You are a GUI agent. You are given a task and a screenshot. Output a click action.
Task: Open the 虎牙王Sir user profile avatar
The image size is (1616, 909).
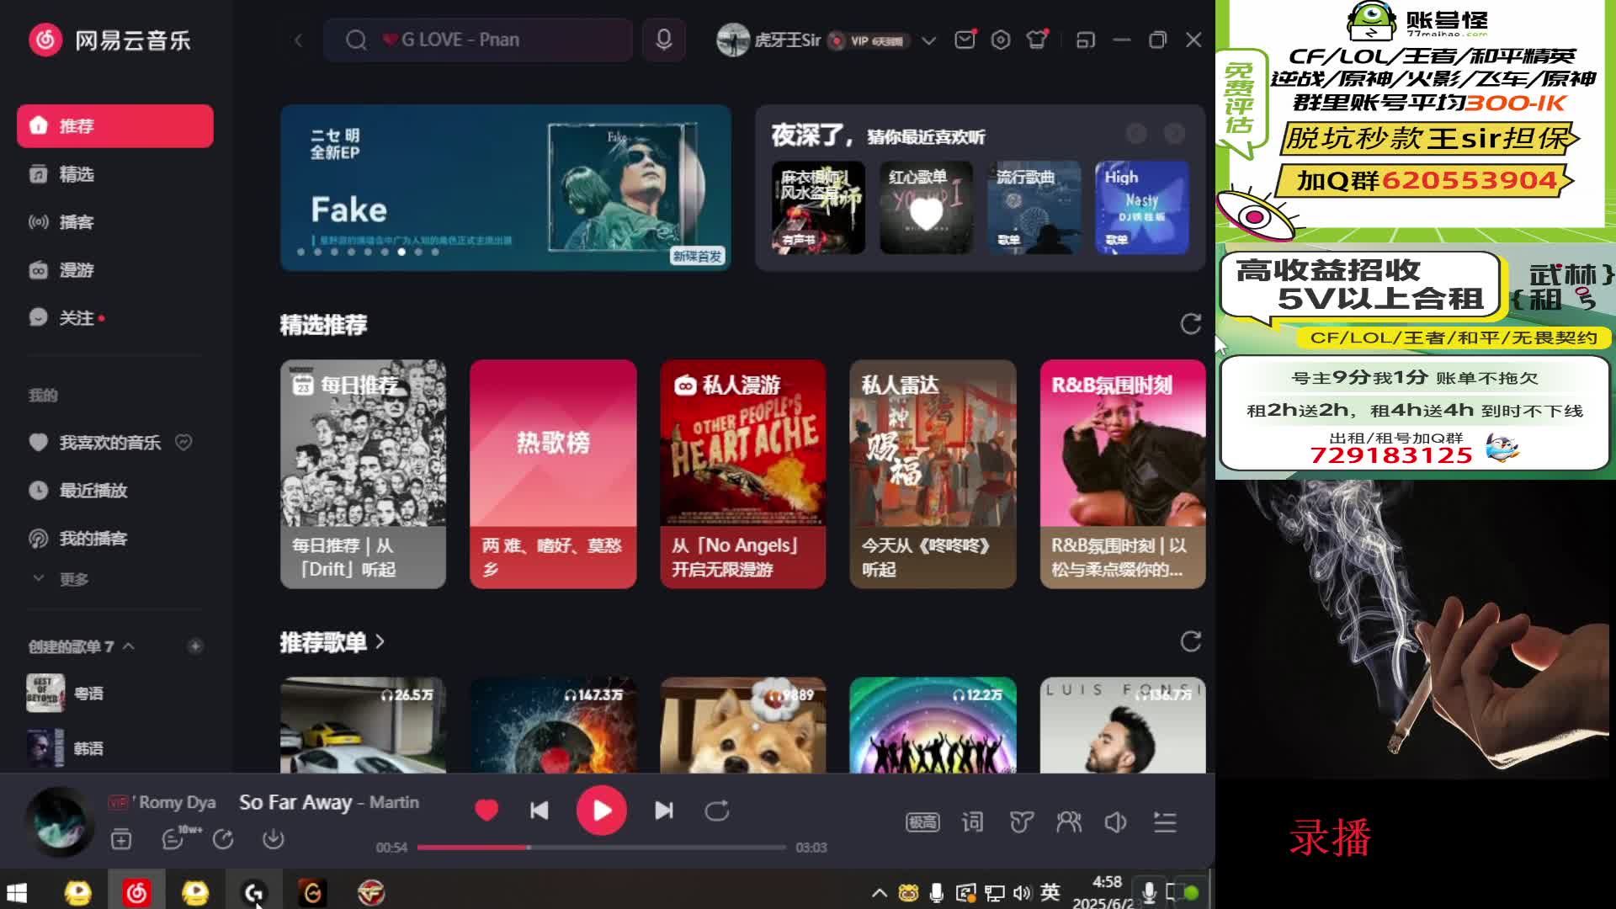tap(732, 40)
